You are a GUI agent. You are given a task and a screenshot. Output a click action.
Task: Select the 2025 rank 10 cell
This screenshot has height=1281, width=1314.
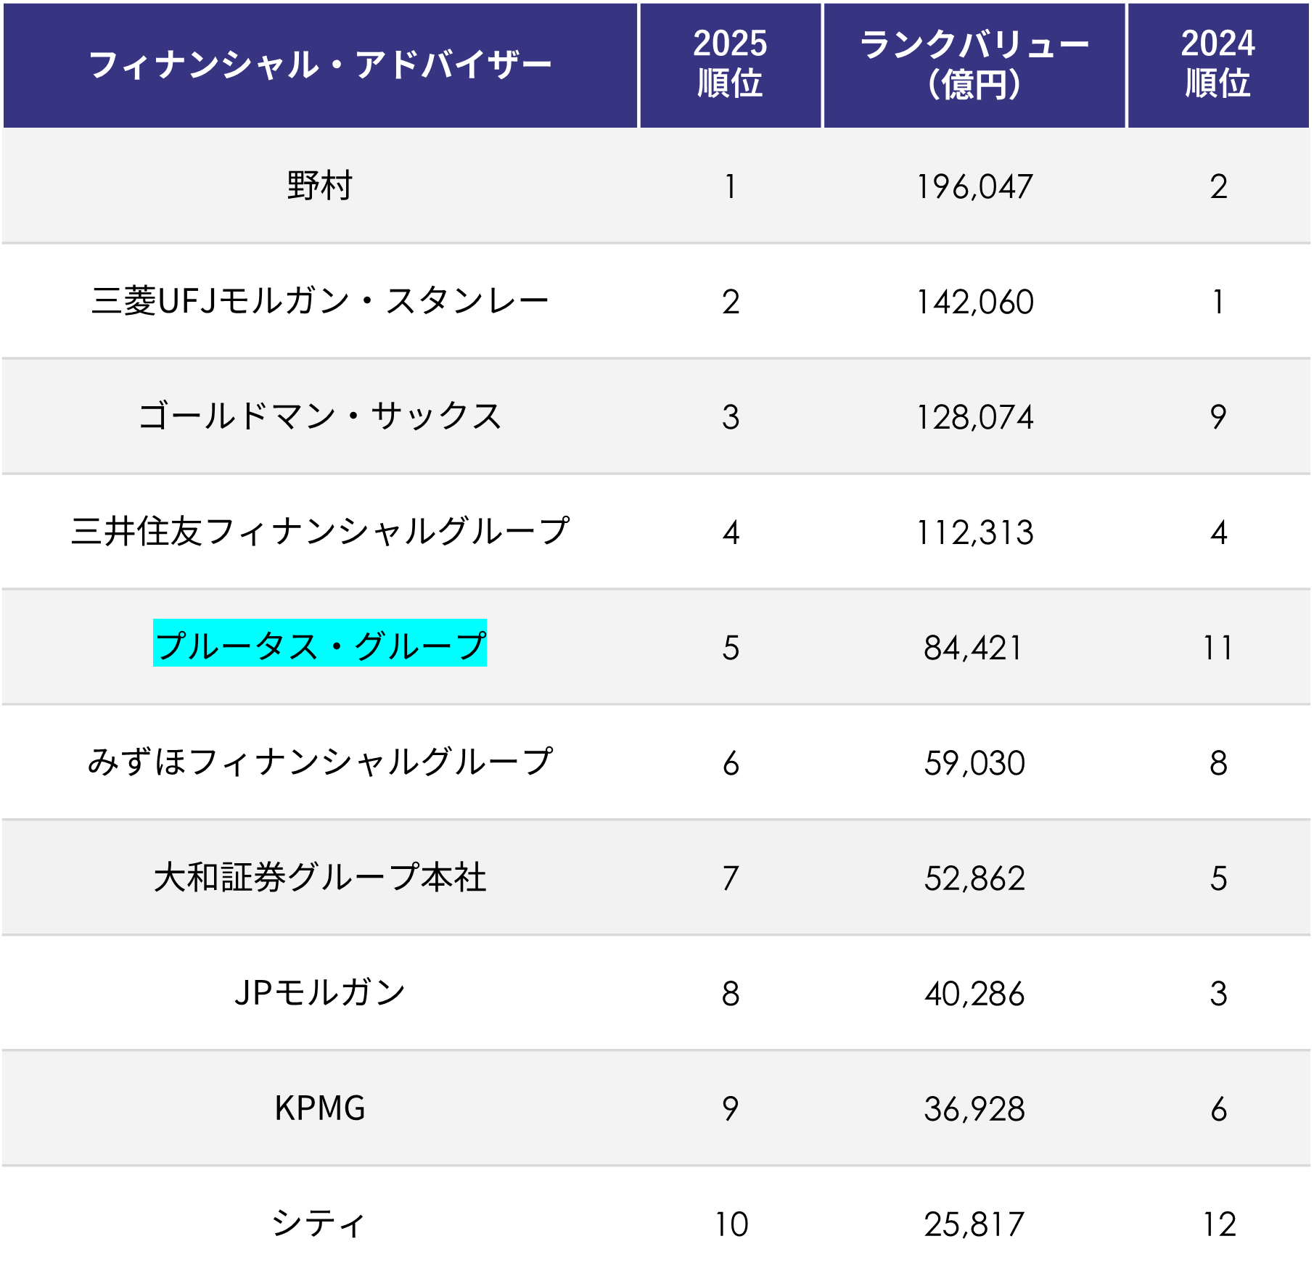tap(731, 1224)
